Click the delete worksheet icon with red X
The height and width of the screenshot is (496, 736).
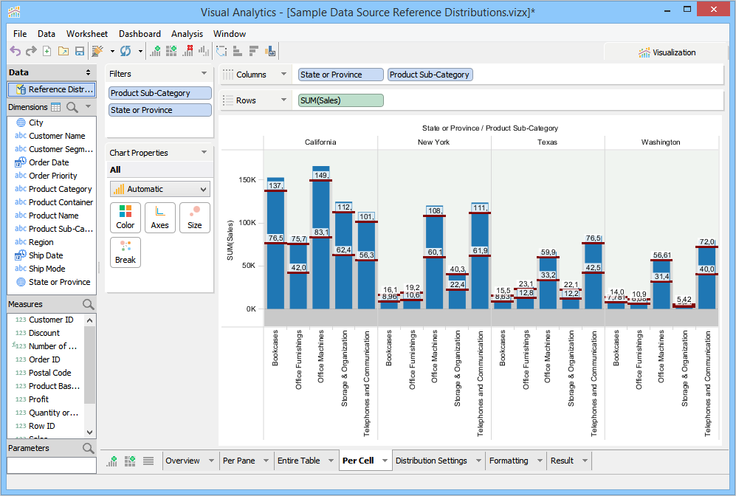(188, 51)
